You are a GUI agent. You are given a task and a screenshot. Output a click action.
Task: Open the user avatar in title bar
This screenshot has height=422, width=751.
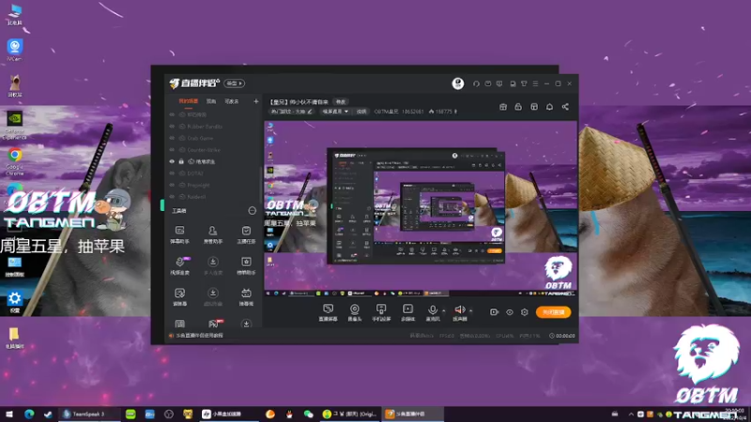tap(458, 83)
